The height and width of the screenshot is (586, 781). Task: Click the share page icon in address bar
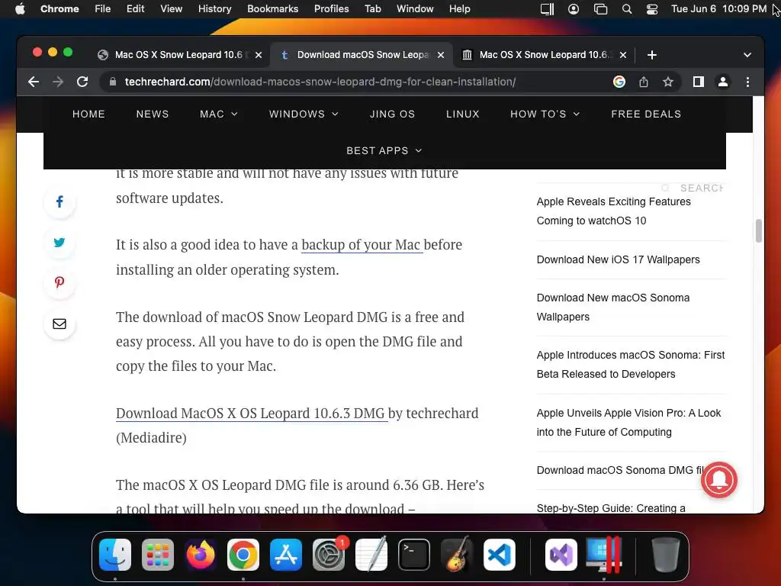(x=644, y=82)
